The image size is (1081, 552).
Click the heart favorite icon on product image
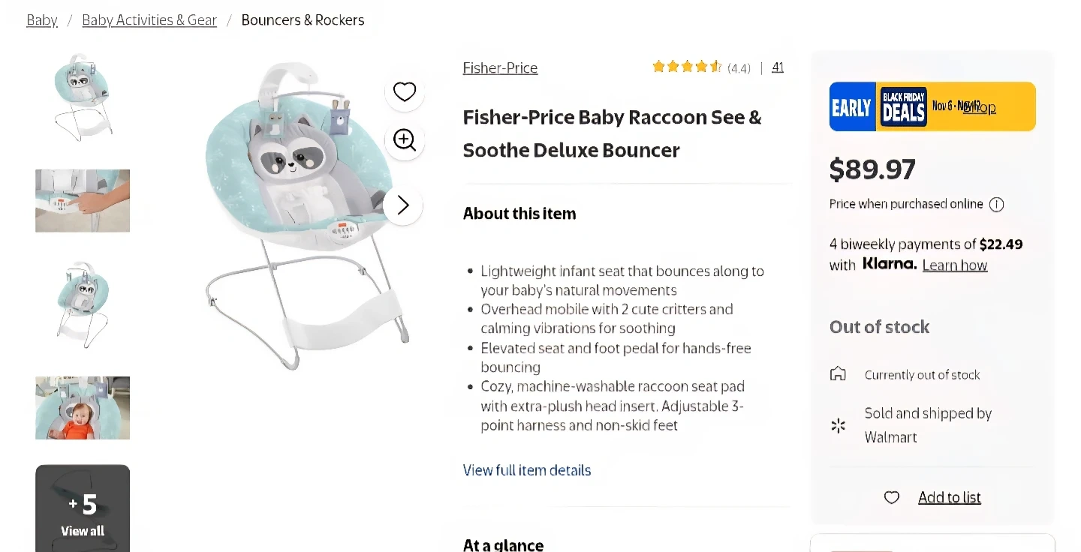405,91
